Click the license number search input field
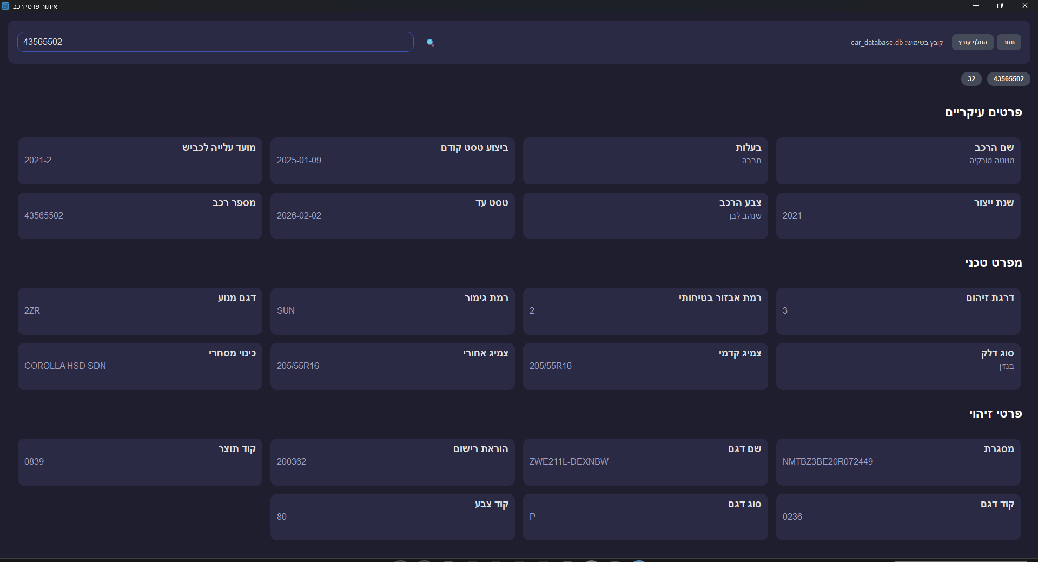1038x562 pixels. click(x=215, y=42)
